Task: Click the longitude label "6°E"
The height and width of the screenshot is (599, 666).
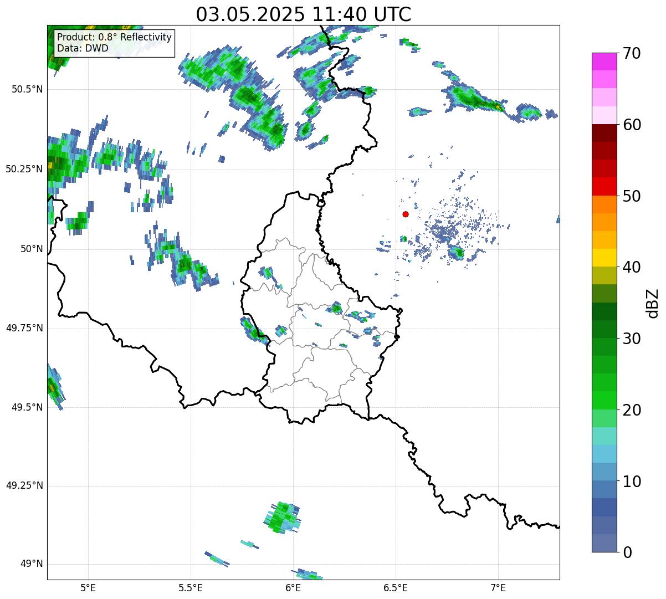Action: click(293, 587)
